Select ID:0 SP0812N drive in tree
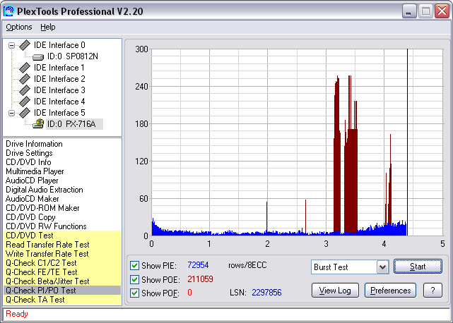This screenshot has width=453, height=323. coord(73,56)
